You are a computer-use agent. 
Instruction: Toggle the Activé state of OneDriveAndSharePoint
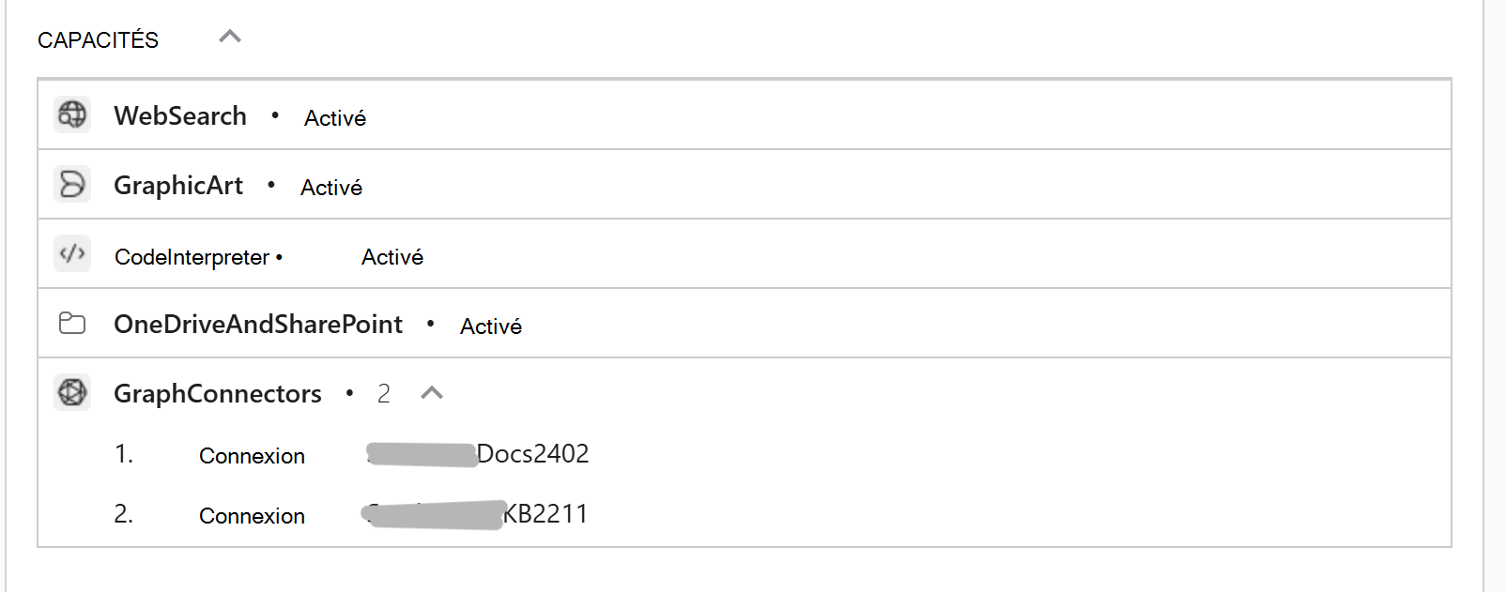[490, 325]
